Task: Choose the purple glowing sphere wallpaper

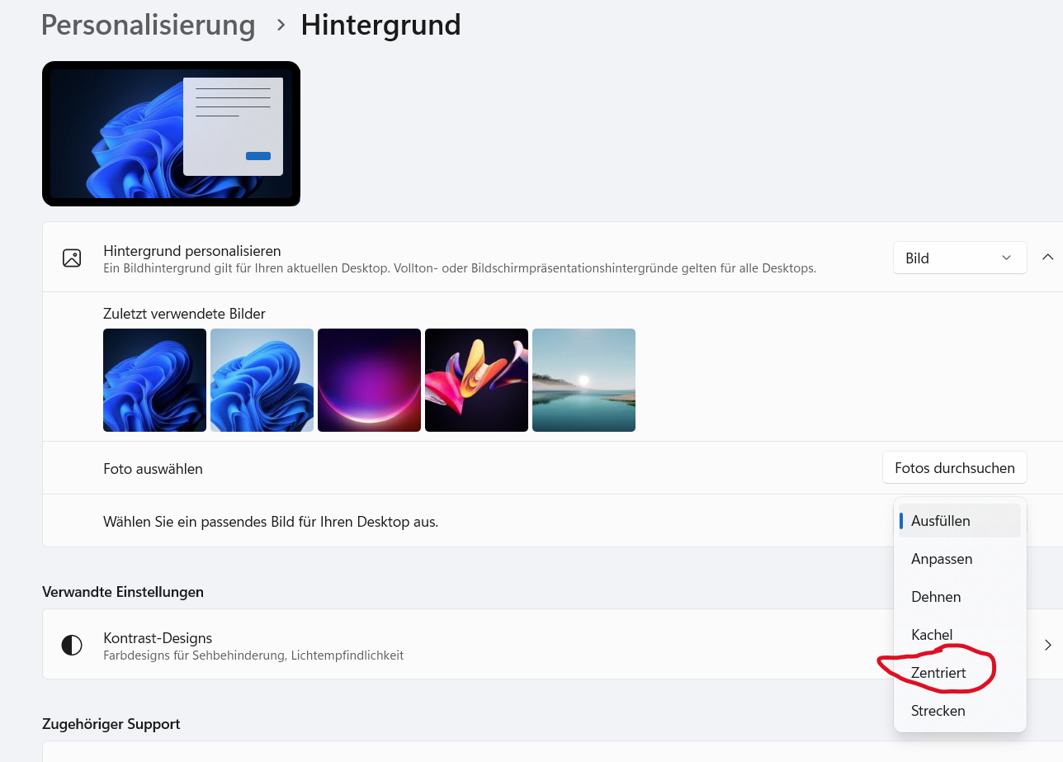Action: [369, 381]
